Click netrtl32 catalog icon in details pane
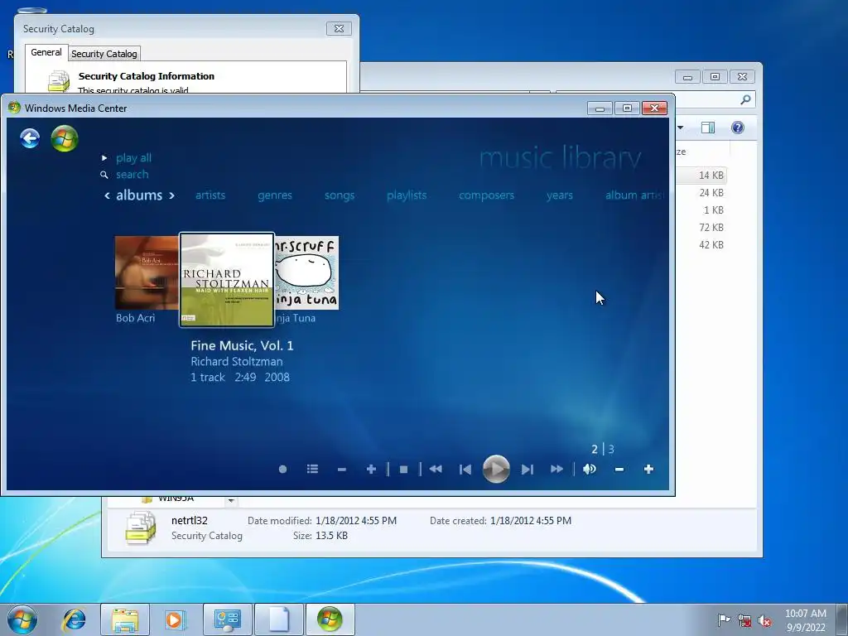 (141, 528)
